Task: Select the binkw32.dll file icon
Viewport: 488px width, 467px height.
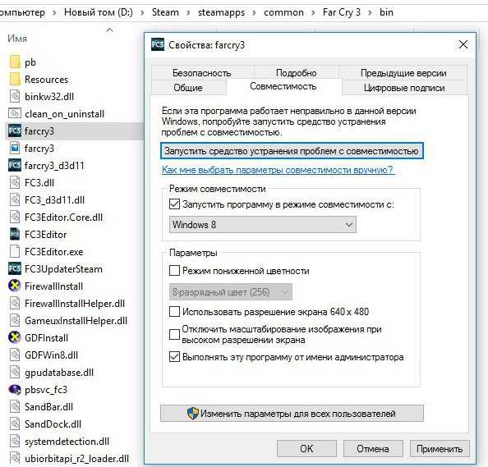Action: pos(15,96)
